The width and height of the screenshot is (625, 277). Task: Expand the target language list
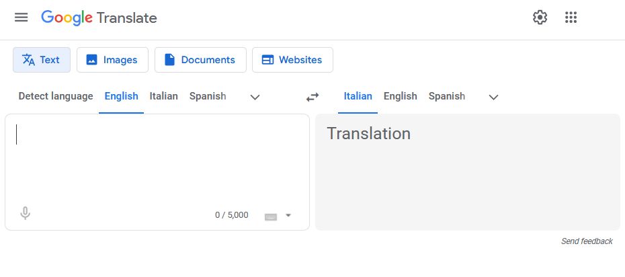click(x=494, y=97)
